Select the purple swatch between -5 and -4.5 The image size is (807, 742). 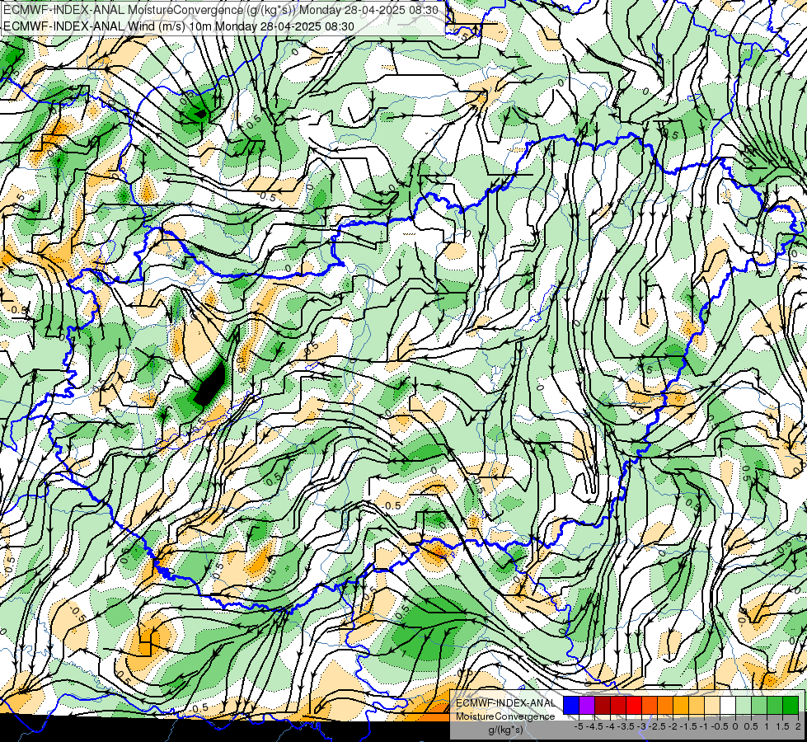tap(587, 705)
